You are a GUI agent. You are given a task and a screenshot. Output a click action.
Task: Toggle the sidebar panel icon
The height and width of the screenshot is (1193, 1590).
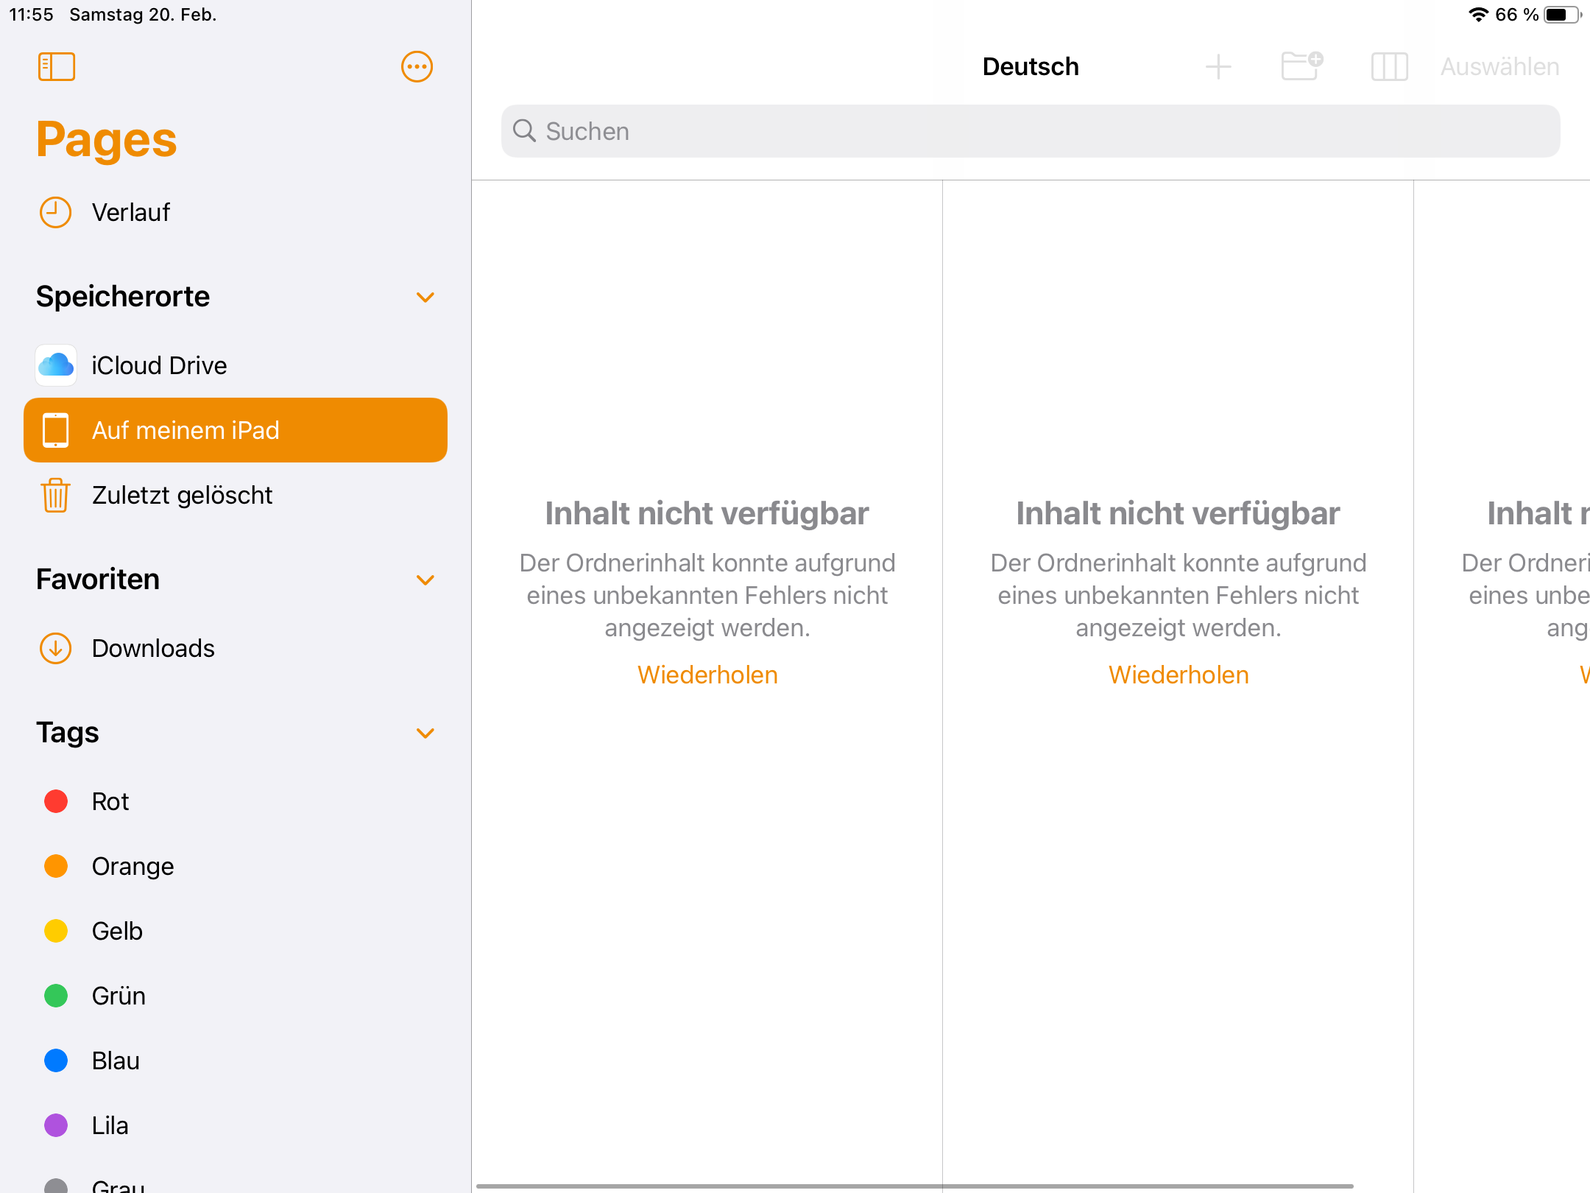pyautogui.click(x=57, y=67)
